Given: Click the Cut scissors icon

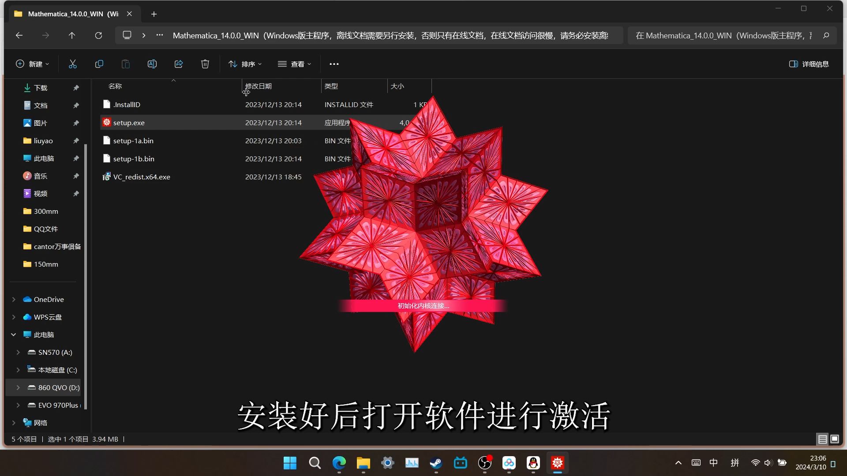Looking at the screenshot, I should click(x=73, y=64).
